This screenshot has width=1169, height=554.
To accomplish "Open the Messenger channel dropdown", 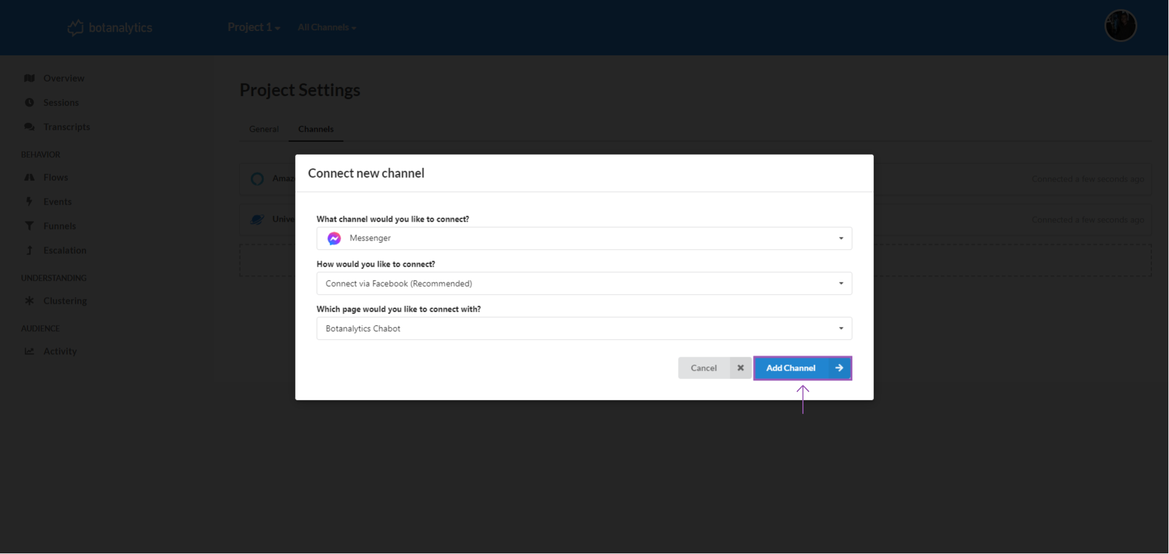I will 584,238.
